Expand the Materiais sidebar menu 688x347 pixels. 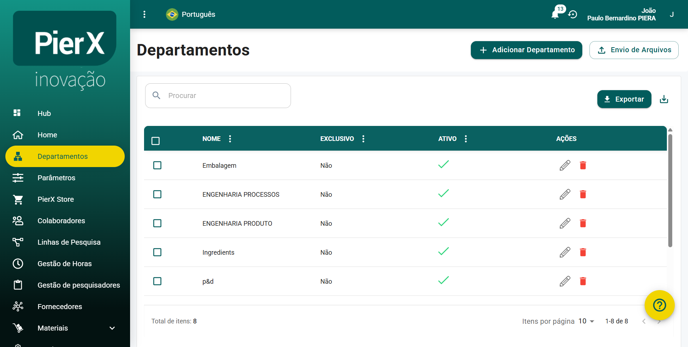(x=111, y=328)
